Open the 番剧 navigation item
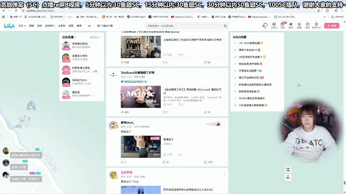Viewport: 346px width, 194px height. [32, 26]
